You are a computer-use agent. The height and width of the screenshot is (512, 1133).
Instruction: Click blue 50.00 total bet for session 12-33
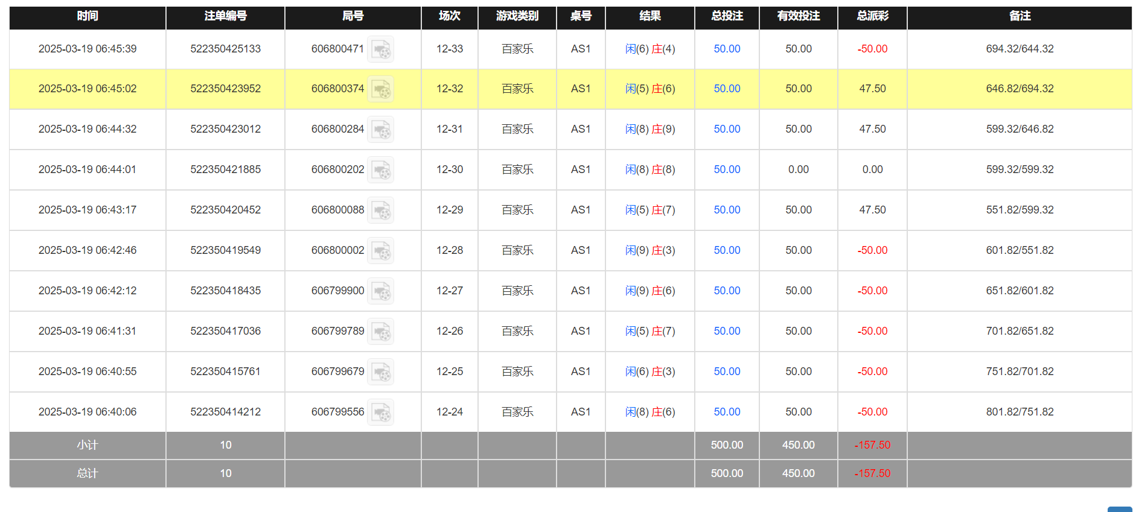pos(727,49)
